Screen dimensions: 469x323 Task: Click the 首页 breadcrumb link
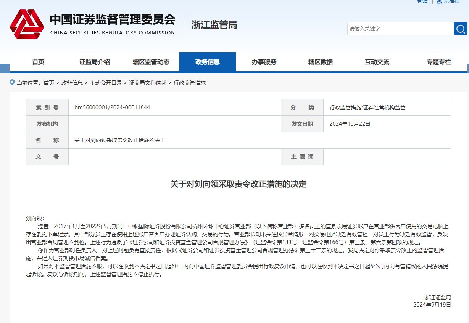49,83
